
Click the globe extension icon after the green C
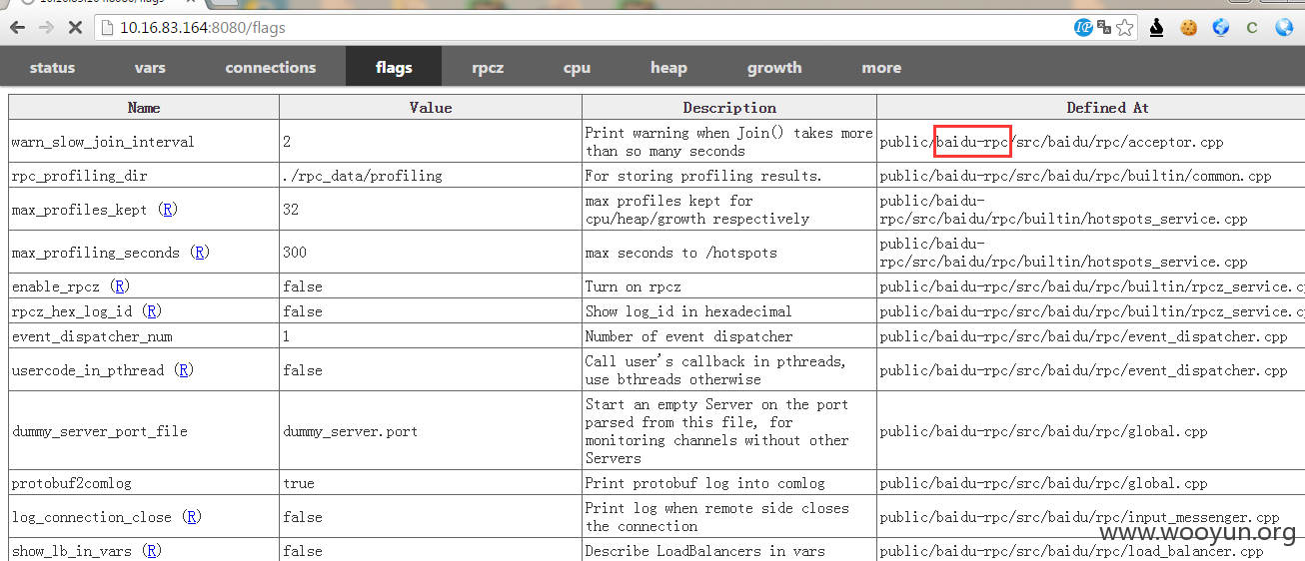click(1284, 28)
